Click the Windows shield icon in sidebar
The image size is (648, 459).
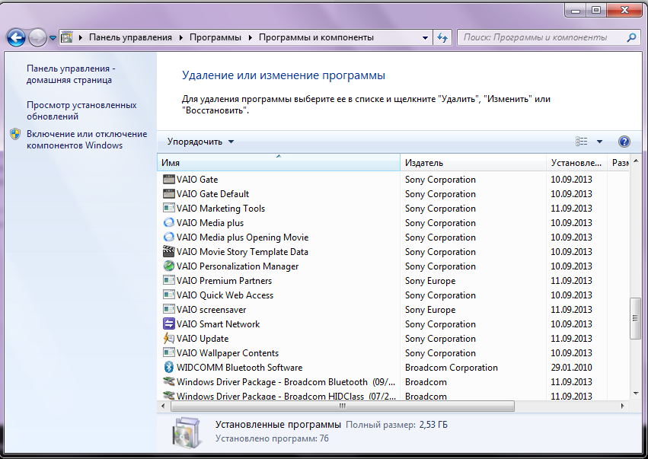[15, 134]
